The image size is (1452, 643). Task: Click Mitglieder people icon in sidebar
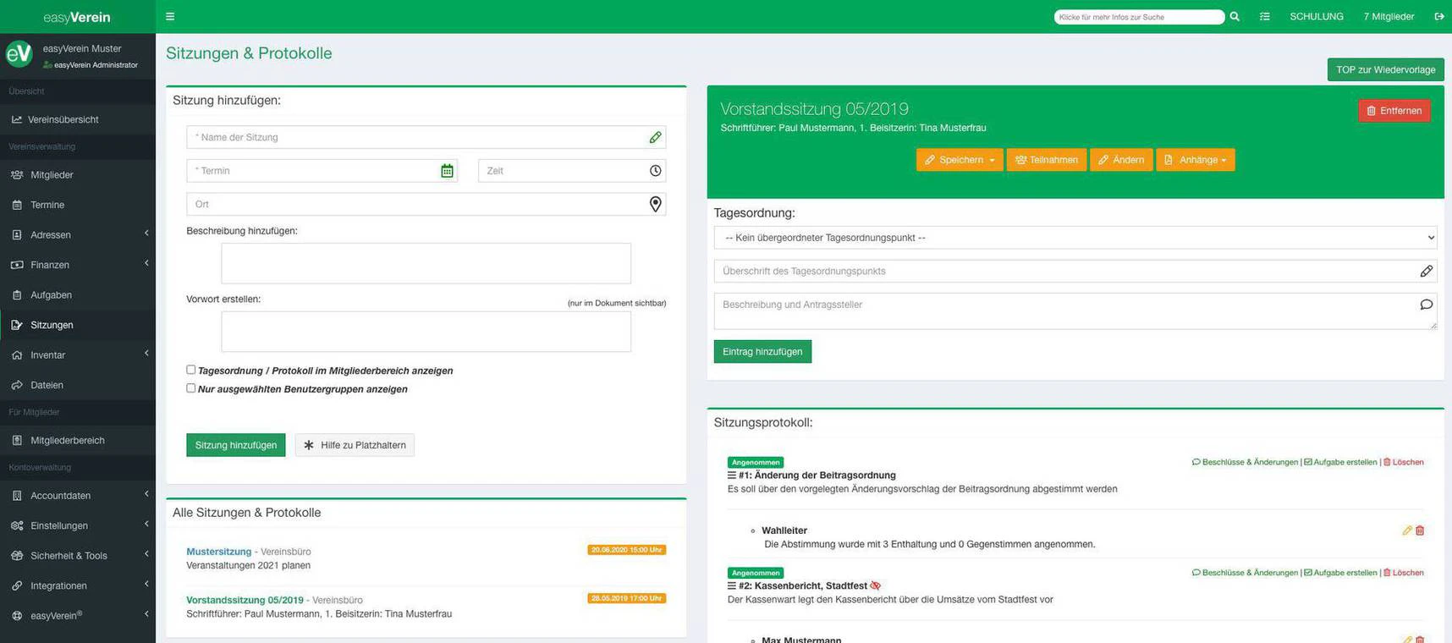coord(17,174)
